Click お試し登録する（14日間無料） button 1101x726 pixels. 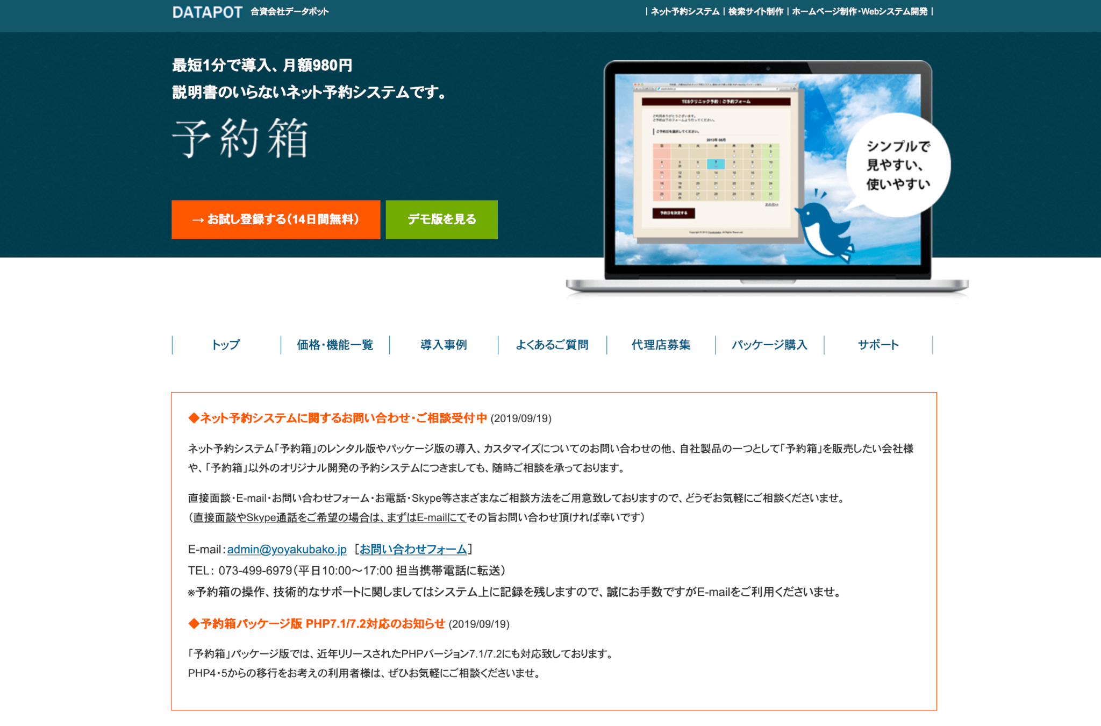276,219
